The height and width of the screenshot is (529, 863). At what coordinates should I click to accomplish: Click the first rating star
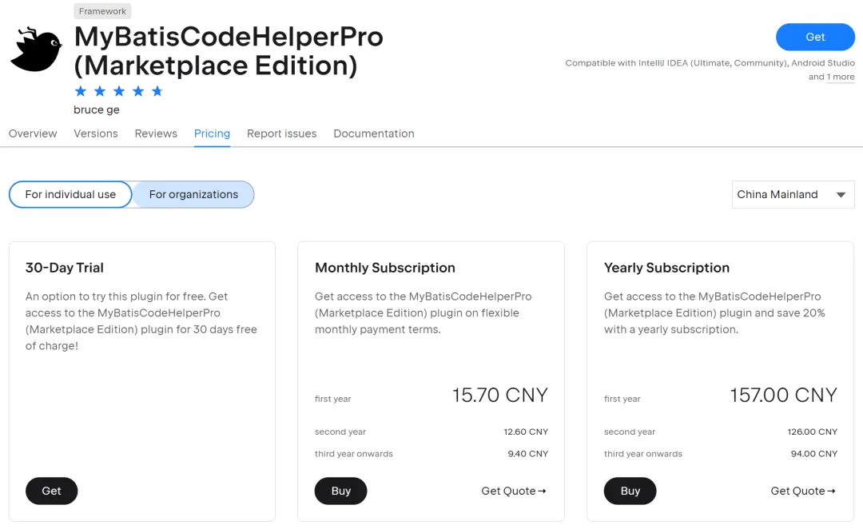(x=81, y=91)
